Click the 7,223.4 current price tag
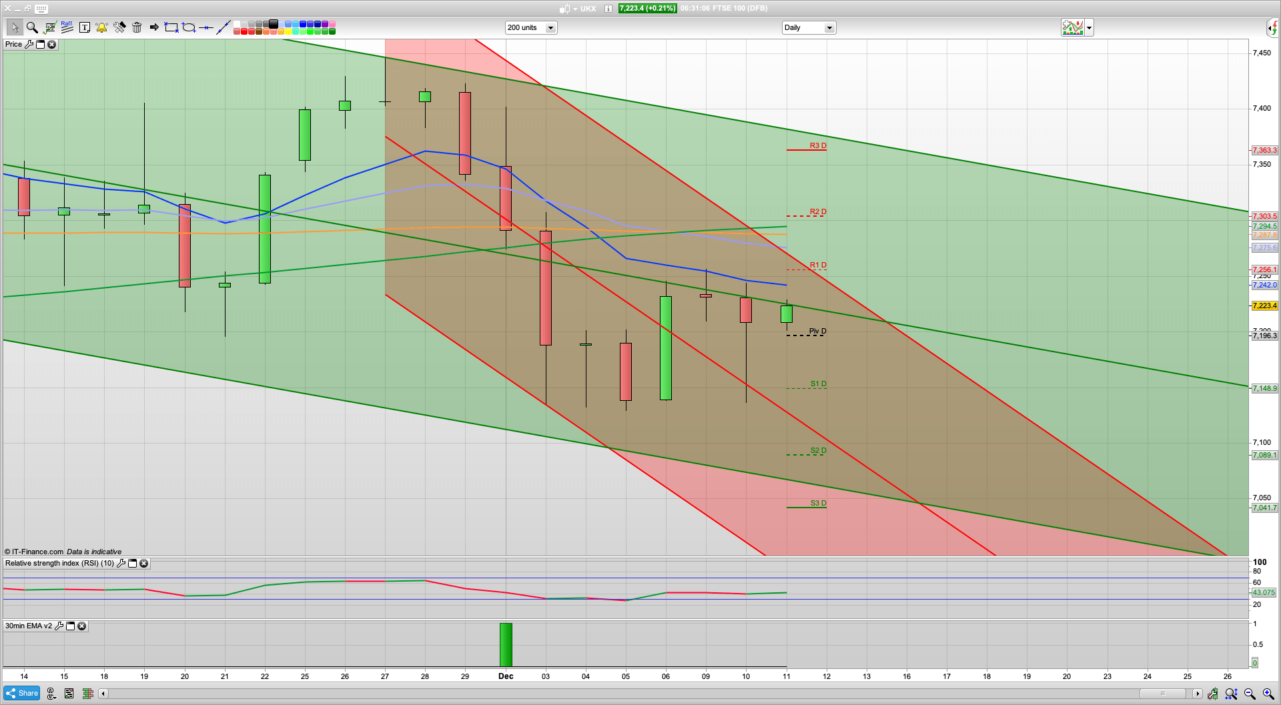 pos(1265,305)
